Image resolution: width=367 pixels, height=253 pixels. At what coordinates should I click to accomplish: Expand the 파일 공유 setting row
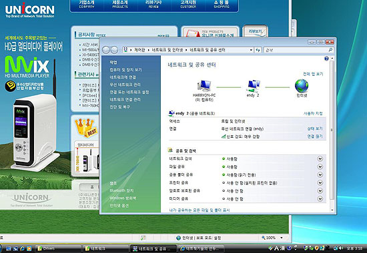pyautogui.click(x=320, y=166)
